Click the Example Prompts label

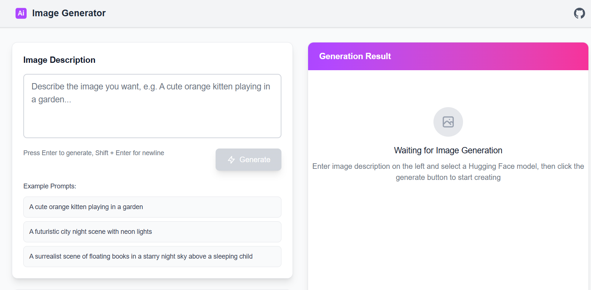(50, 186)
